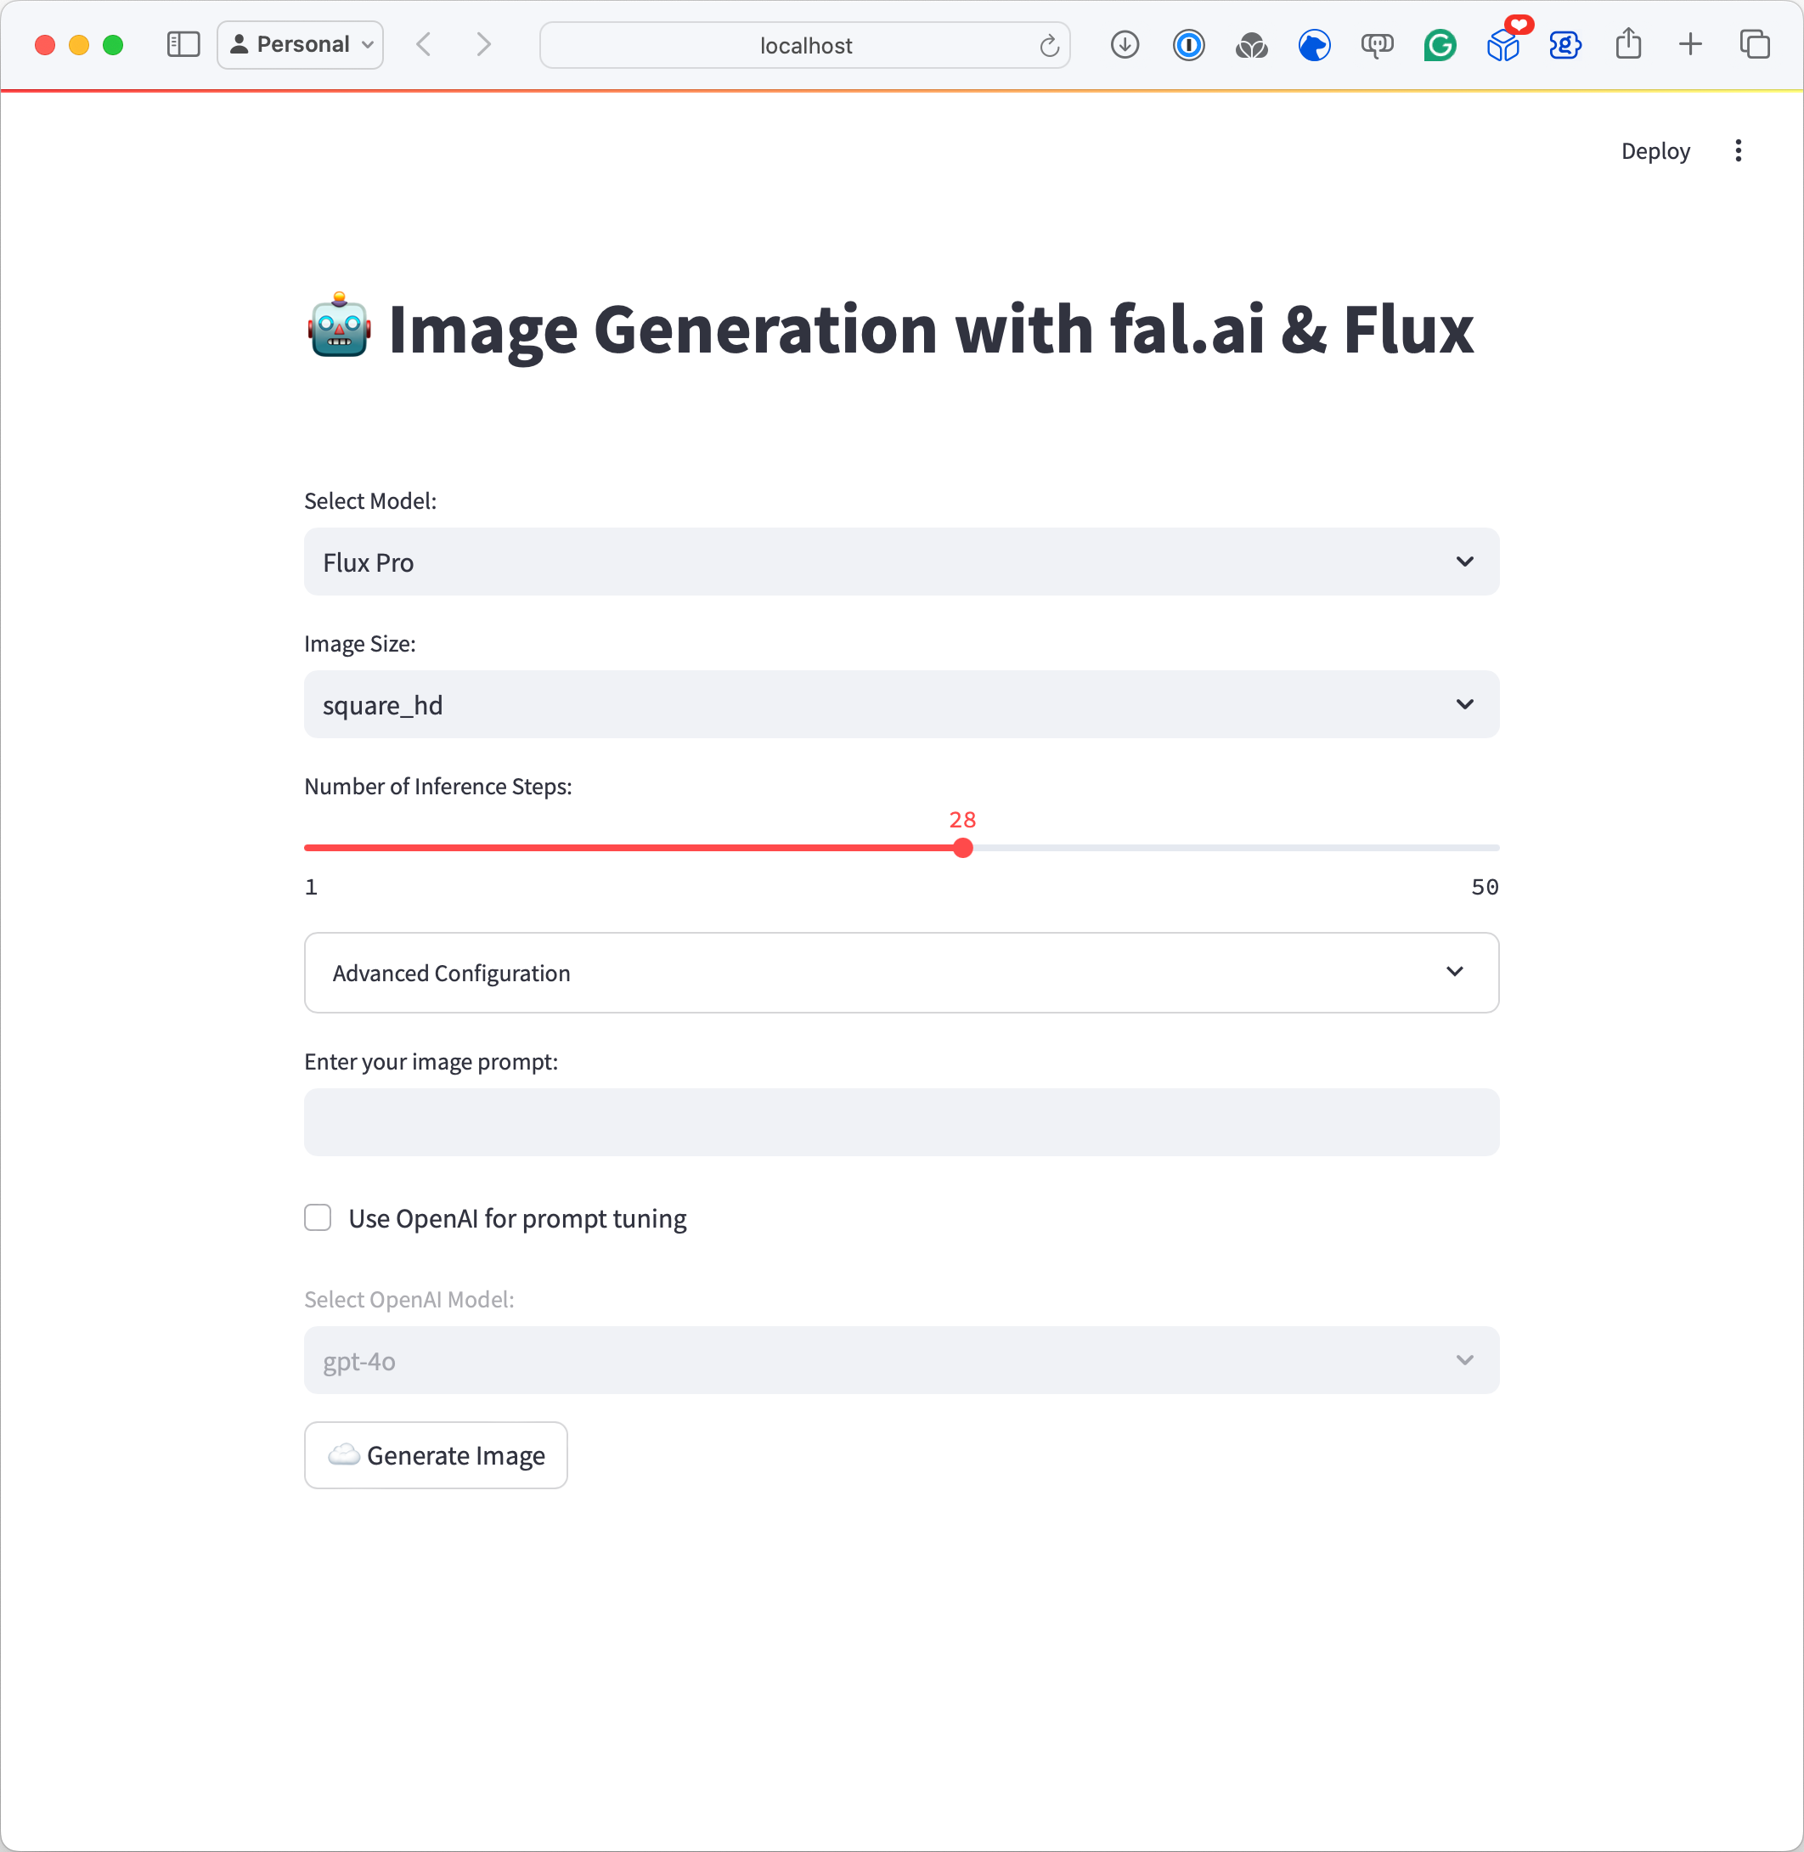The width and height of the screenshot is (1804, 1852).
Task: Click the Share icon in Safari toolbar
Action: [1628, 43]
